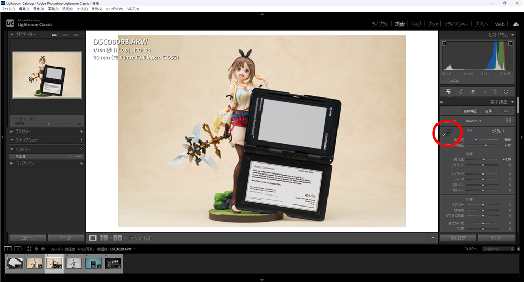
Task: Select the Healing eraser tool icon
Action: click(x=472, y=91)
